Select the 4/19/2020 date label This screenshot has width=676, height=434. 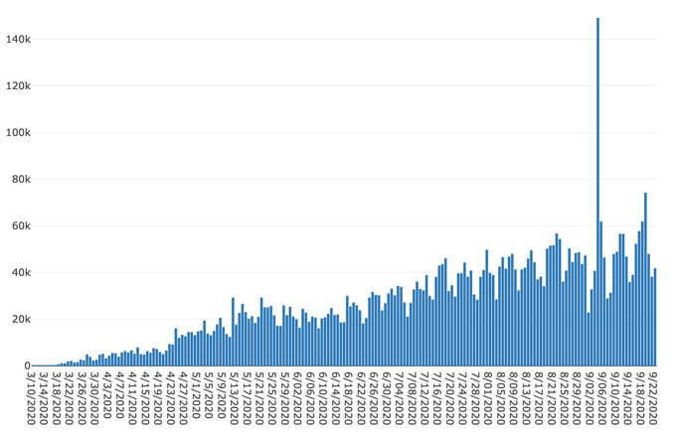pos(158,397)
